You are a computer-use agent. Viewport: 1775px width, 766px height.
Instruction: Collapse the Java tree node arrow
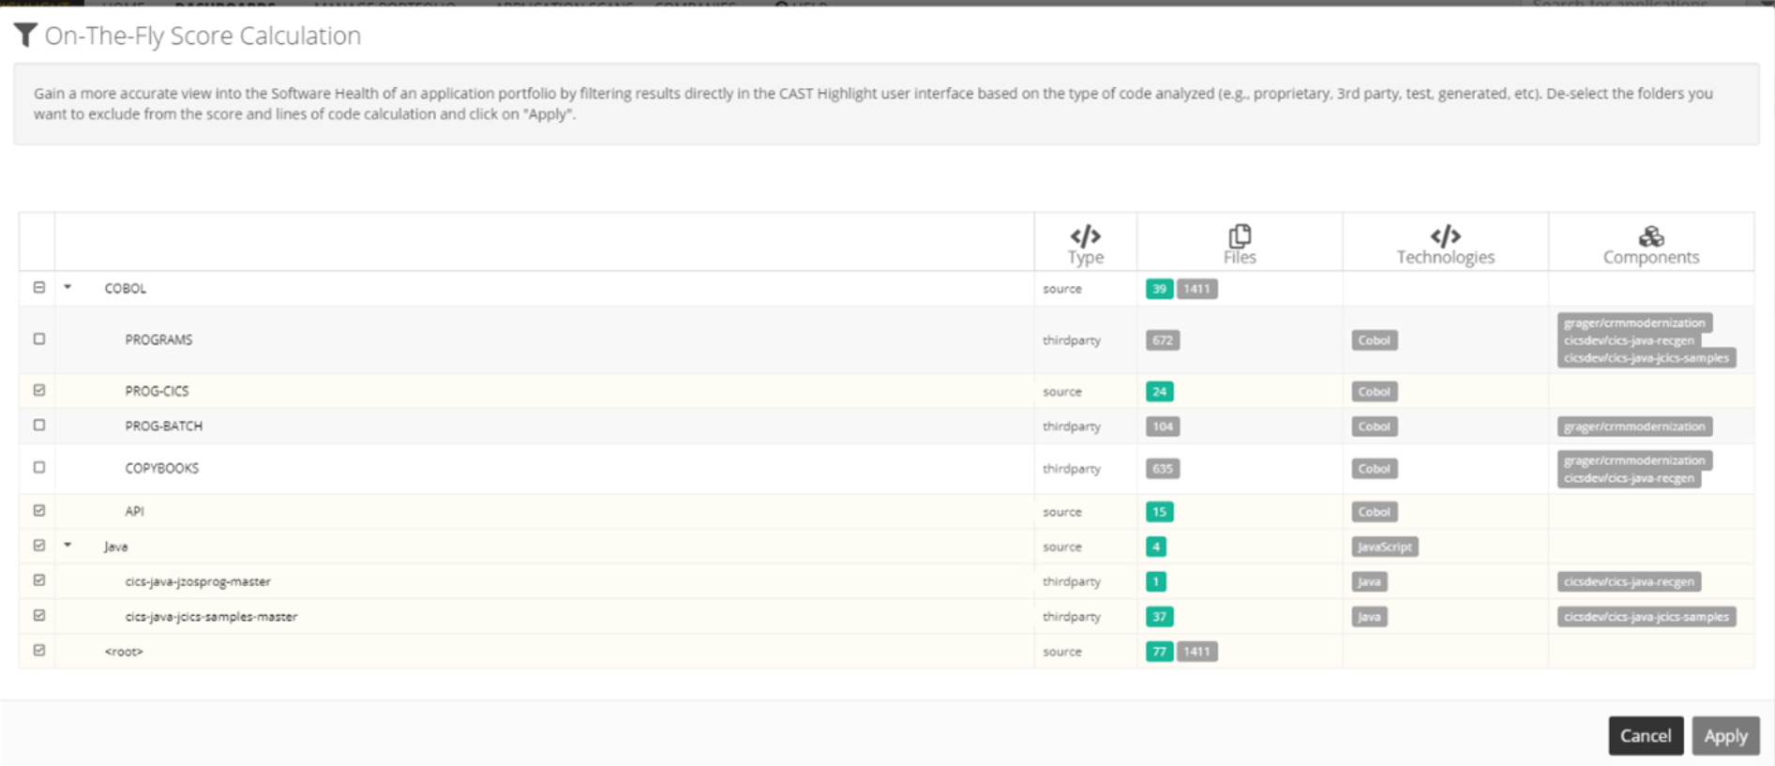pyautogui.click(x=68, y=545)
